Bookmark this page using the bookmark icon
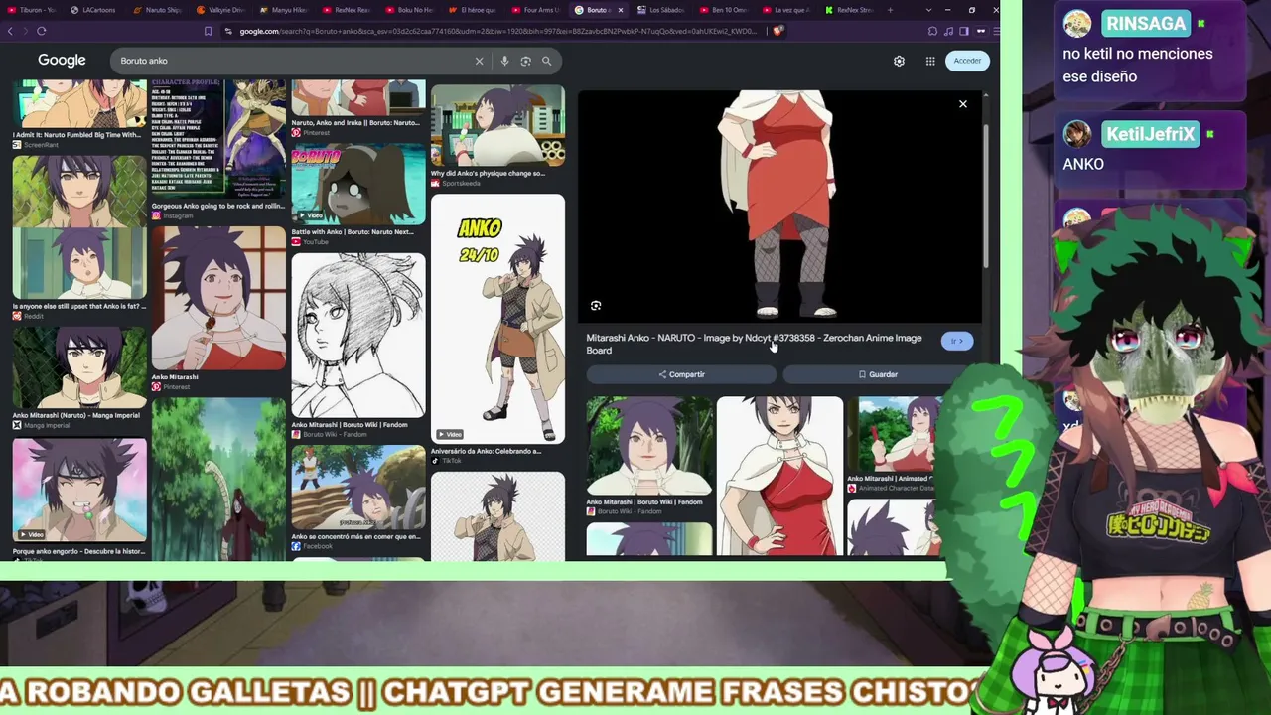 coord(208,31)
